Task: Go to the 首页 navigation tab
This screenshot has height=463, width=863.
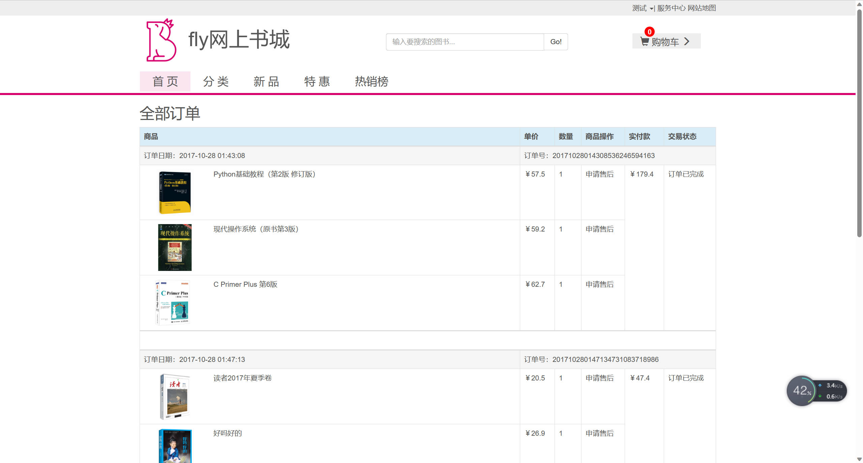Action: tap(165, 82)
